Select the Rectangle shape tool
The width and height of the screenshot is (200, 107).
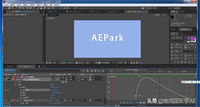[x=27, y=8]
